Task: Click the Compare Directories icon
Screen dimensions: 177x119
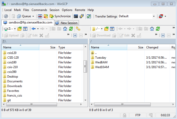Action: tap(40, 16)
